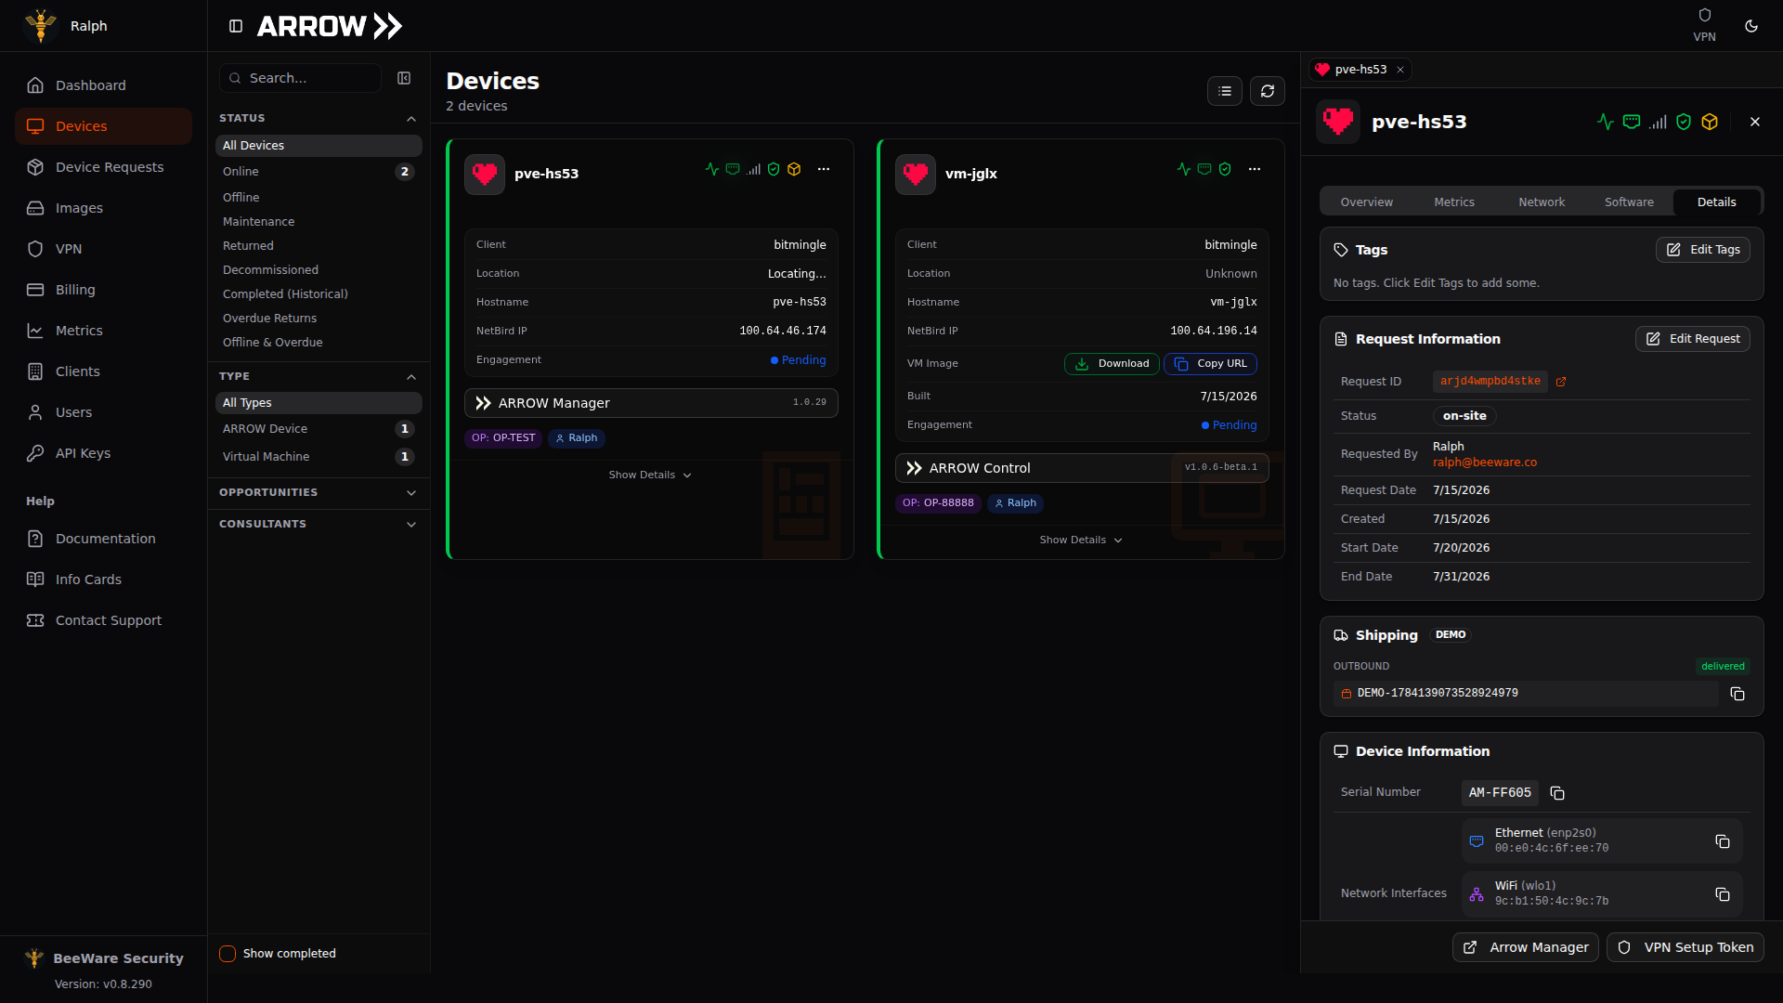1783x1003 pixels.
Task: Go to Images section
Action: tap(103, 208)
